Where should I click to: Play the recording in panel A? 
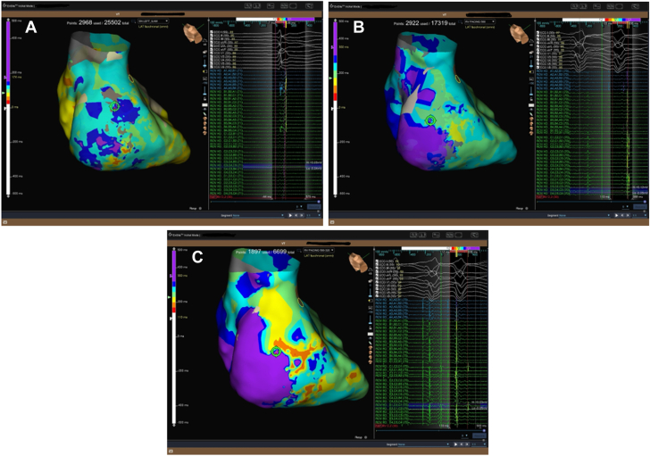(290, 215)
